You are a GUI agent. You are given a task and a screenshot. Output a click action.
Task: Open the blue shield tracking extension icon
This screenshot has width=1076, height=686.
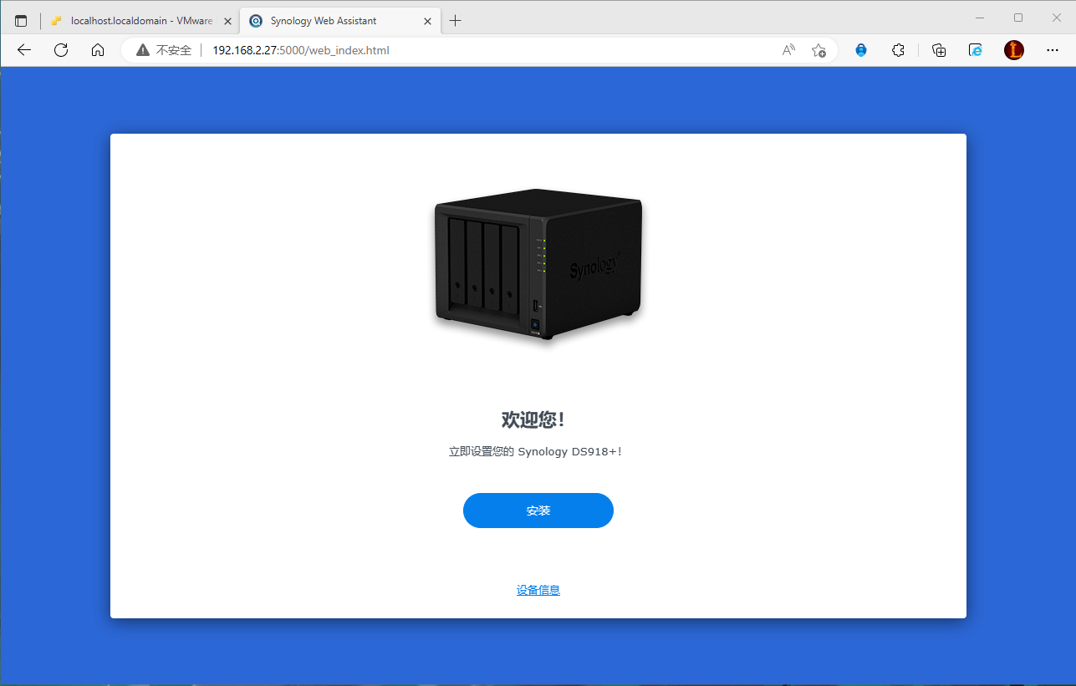[x=861, y=50]
